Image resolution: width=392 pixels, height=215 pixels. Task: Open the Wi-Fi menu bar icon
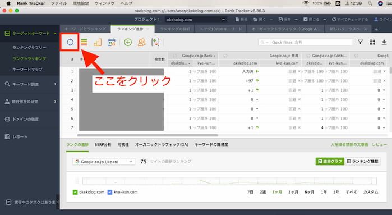coord(306,3)
